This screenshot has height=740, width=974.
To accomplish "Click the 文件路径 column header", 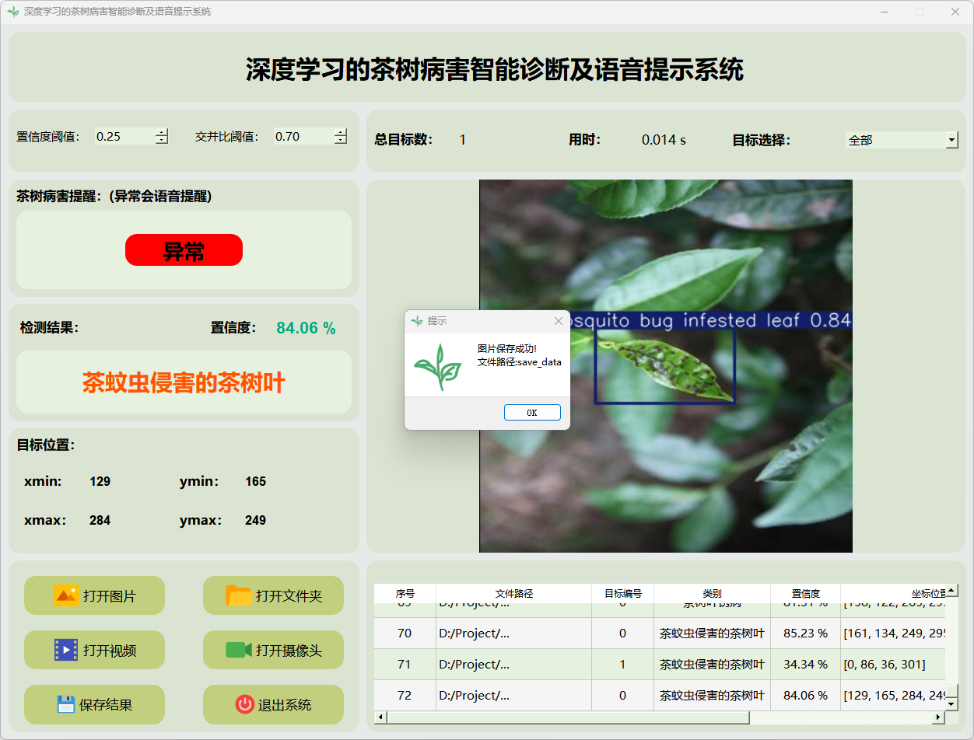I will (513, 593).
